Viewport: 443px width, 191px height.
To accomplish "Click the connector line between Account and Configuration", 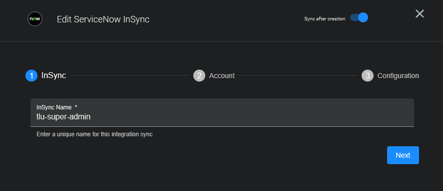I will coord(298,76).
